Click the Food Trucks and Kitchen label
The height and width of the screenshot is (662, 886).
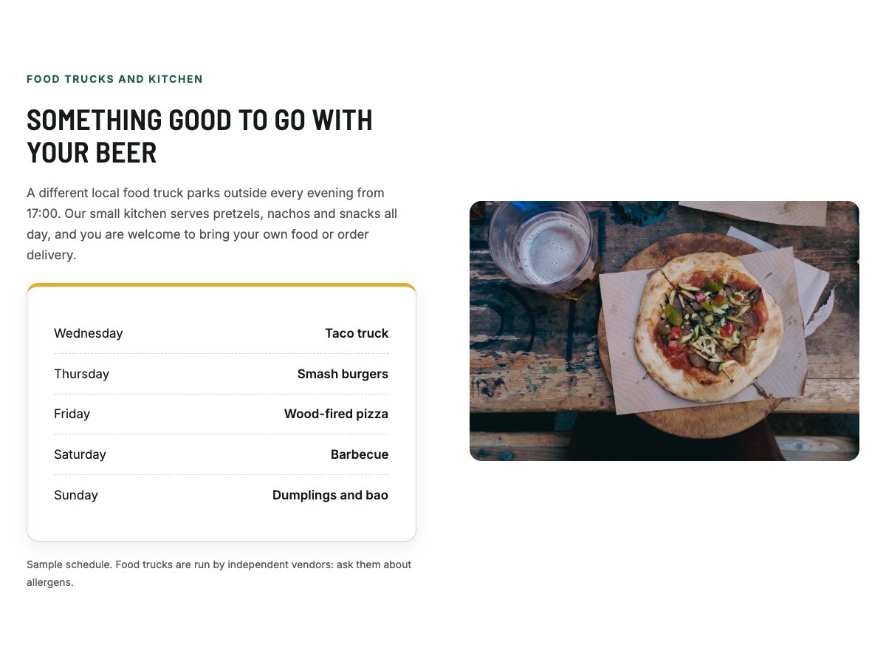[114, 79]
